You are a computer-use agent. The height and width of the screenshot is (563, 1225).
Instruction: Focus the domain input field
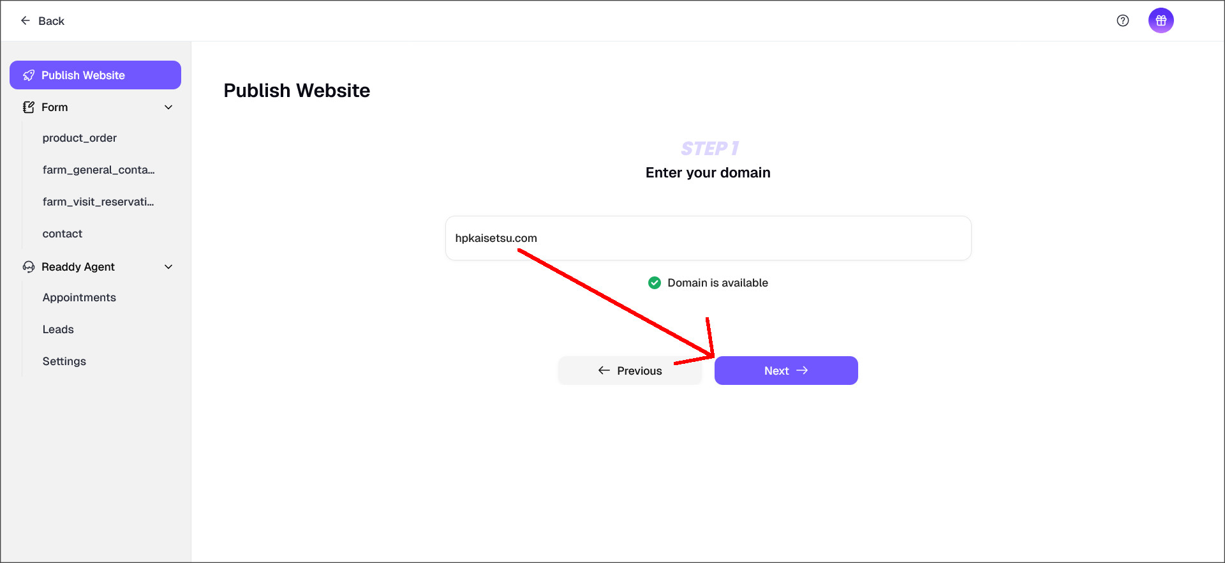point(708,238)
